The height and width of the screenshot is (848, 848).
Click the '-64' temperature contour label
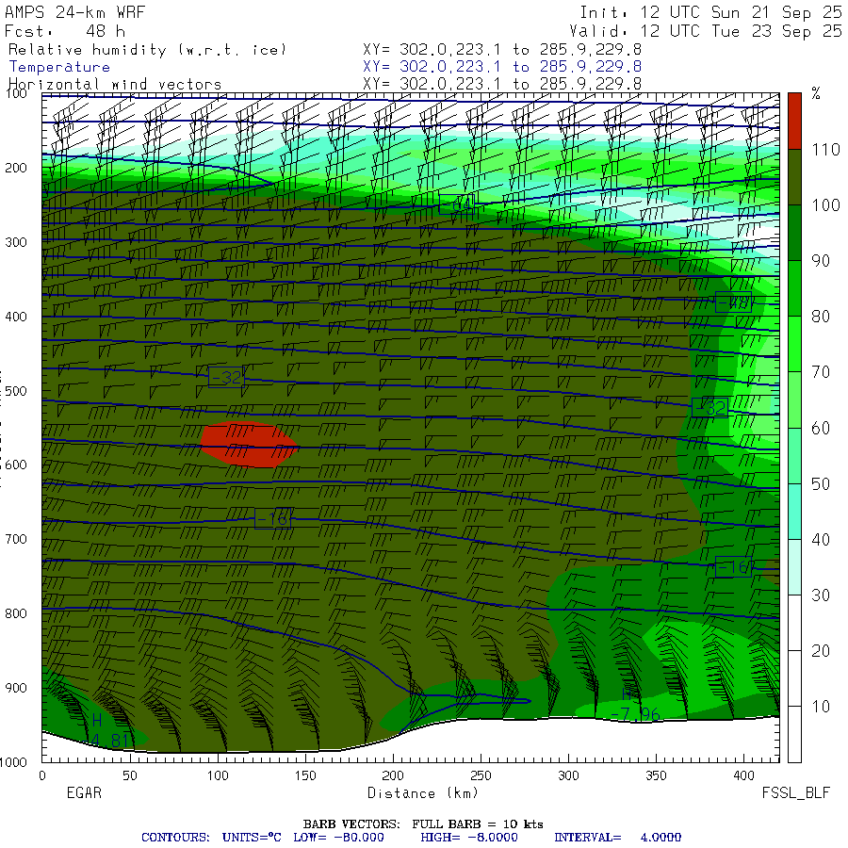point(456,204)
